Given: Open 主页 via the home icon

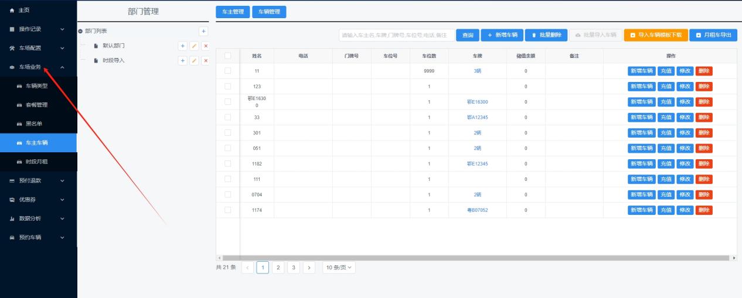Looking at the screenshot, I should pos(13,10).
